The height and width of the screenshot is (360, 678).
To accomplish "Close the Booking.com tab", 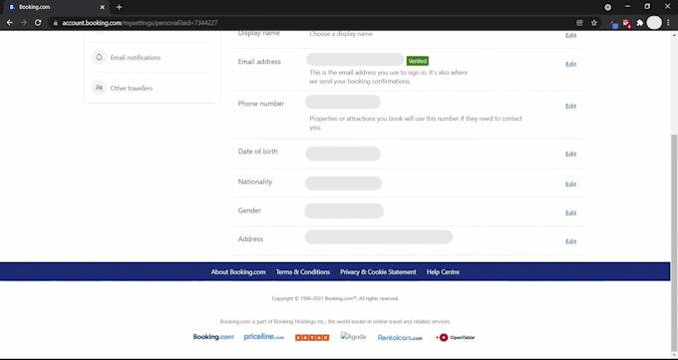I will (103, 7).
